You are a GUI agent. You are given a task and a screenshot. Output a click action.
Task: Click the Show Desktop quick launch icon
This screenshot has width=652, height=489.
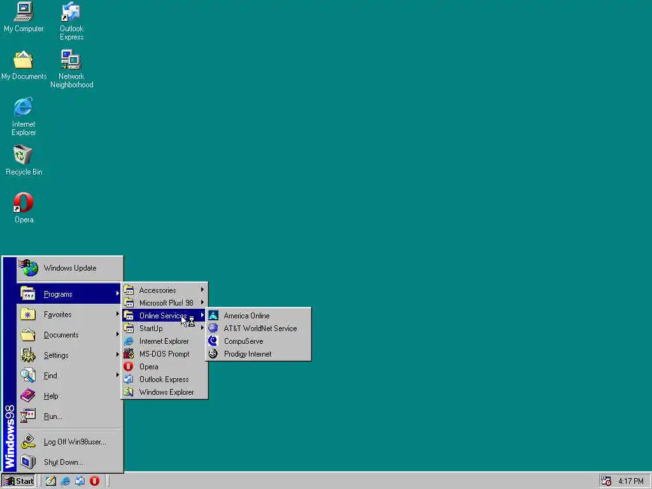tap(51, 481)
